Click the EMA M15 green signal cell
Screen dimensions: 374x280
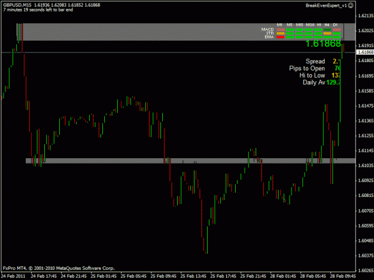coord(299,37)
